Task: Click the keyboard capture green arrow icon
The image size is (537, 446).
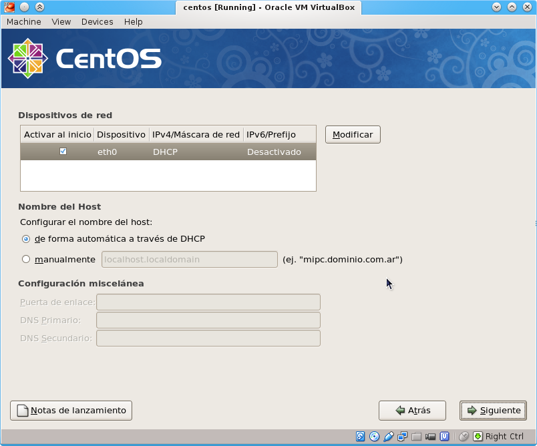Action: (478, 437)
